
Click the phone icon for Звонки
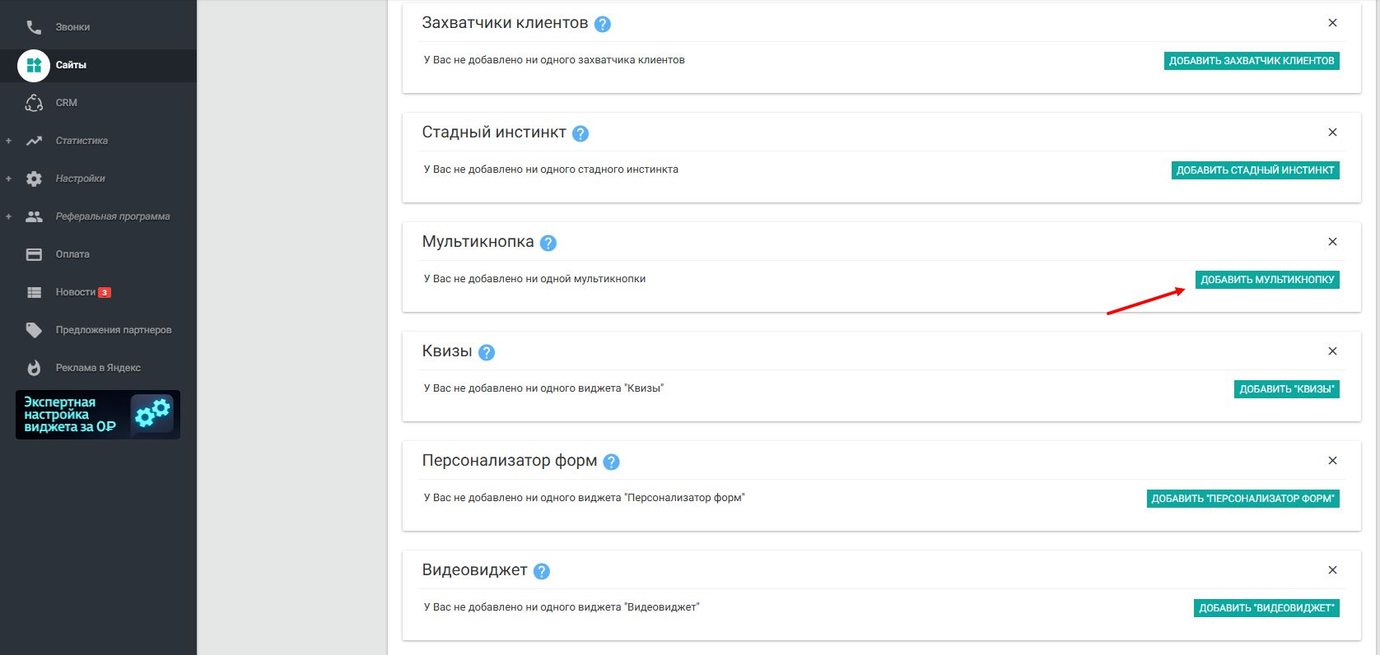(34, 27)
